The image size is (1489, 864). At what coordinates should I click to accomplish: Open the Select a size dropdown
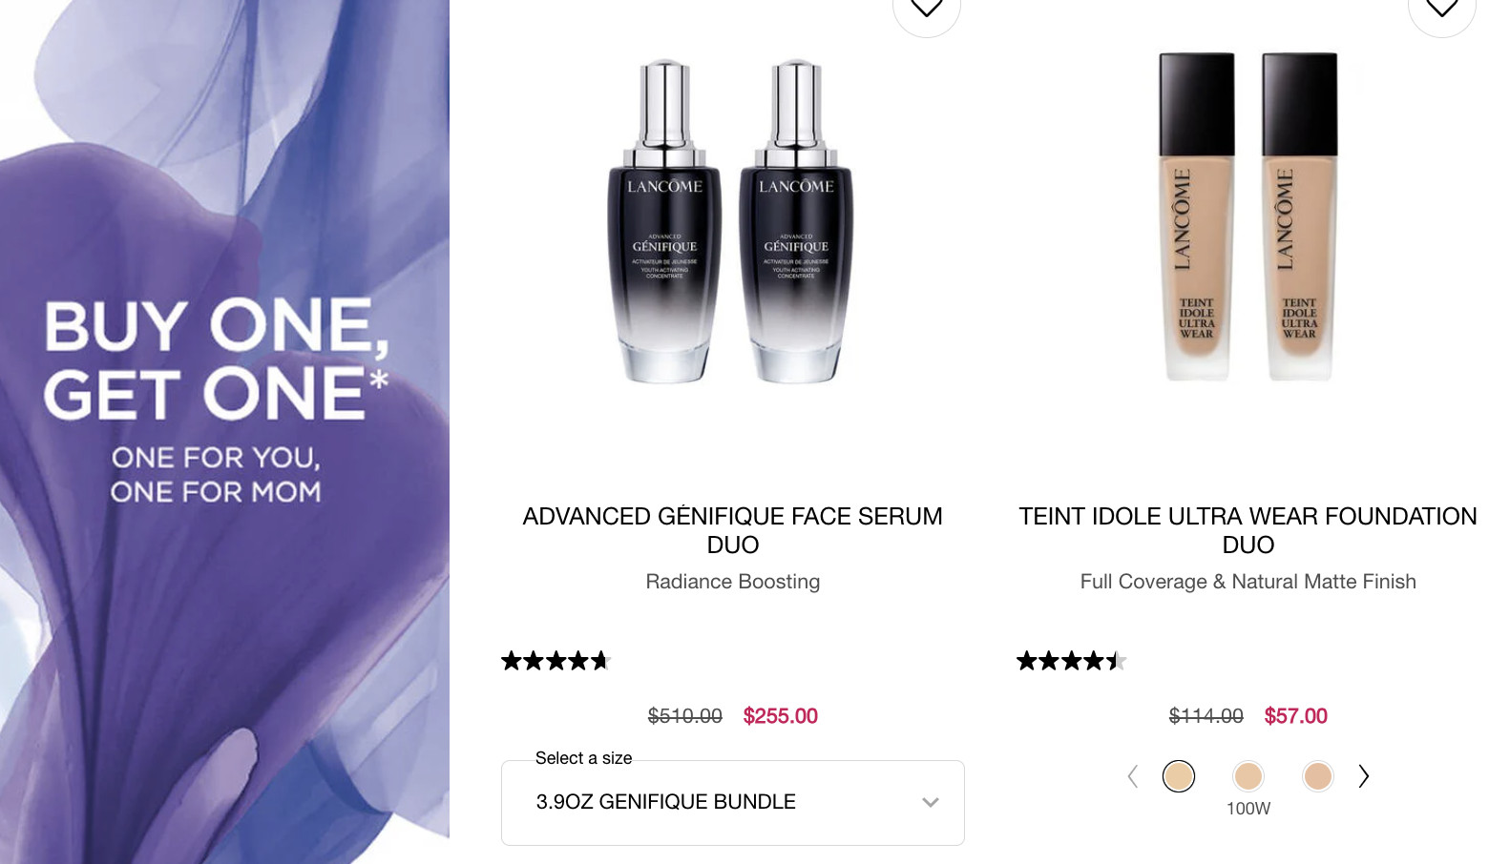(733, 803)
